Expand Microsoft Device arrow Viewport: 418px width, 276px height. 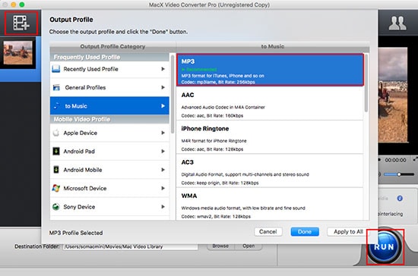pyautogui.click(x=163, y=188)
